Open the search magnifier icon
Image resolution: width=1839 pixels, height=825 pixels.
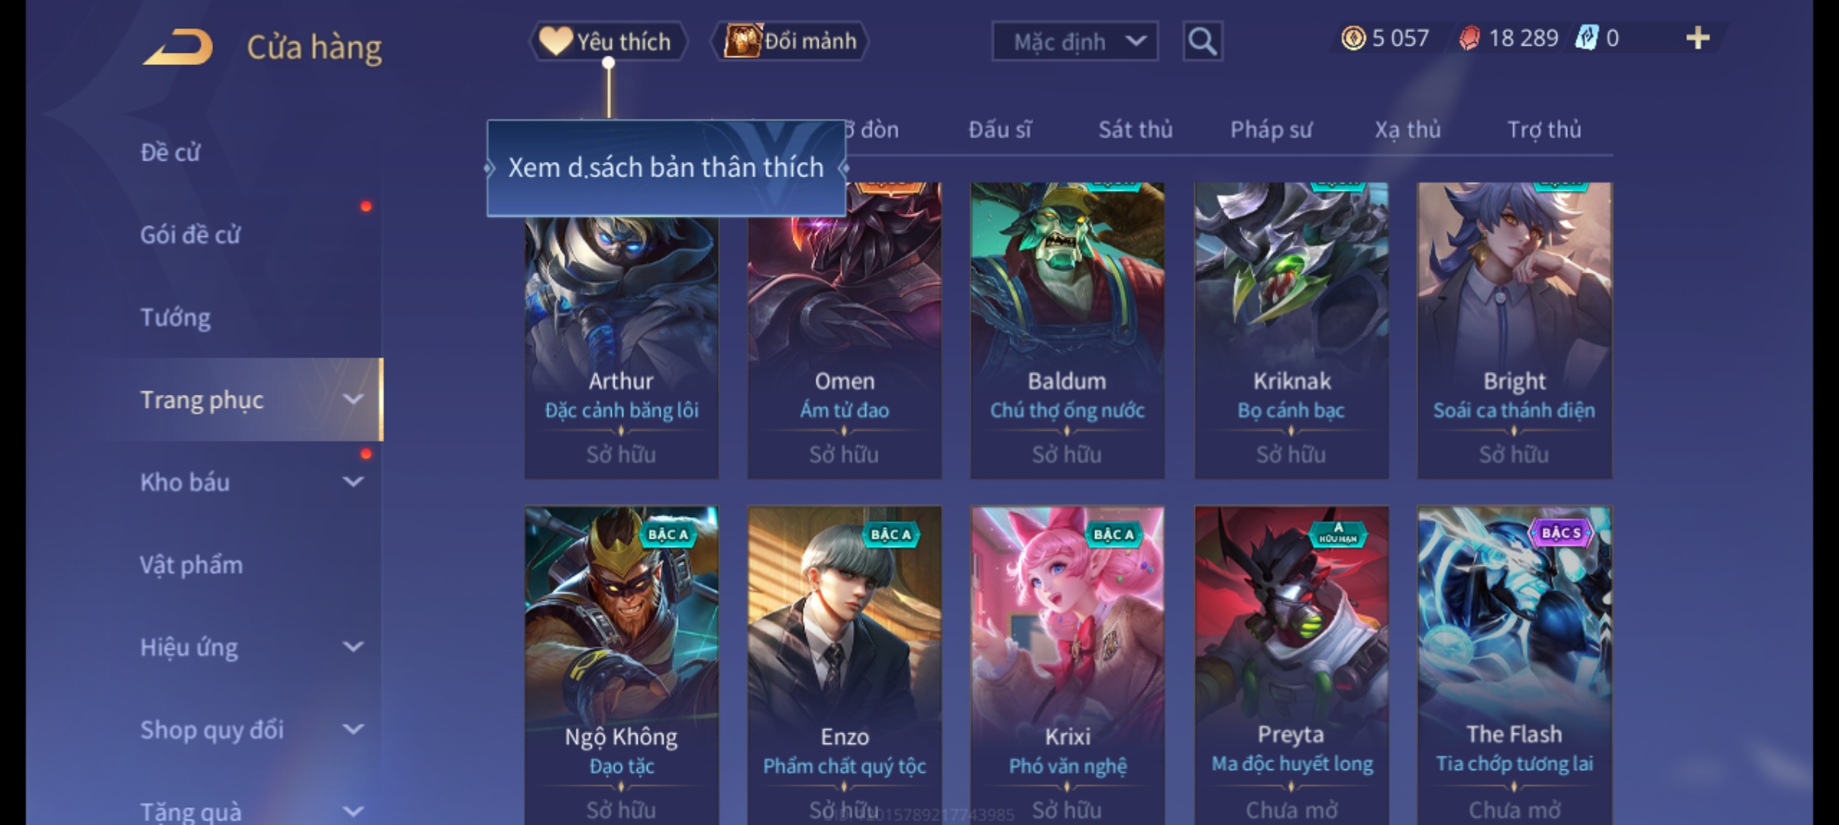tap(1202, 41)
